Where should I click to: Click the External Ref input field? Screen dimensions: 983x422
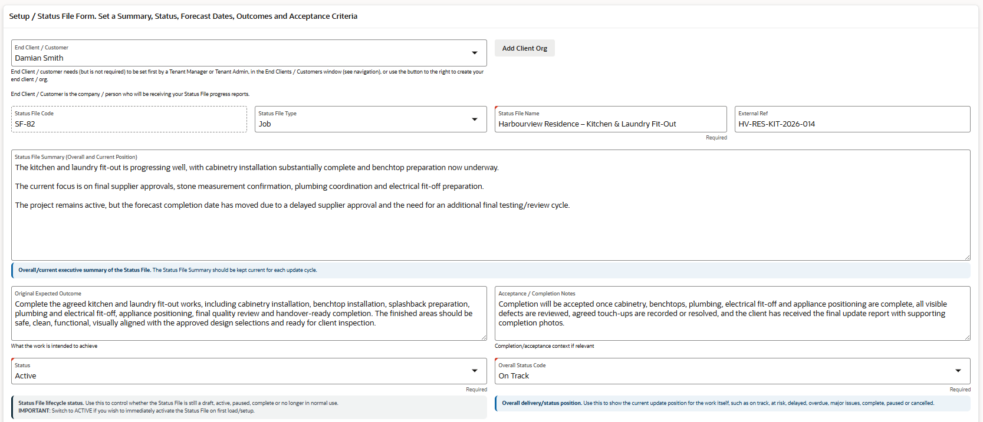tap(853, 119)
